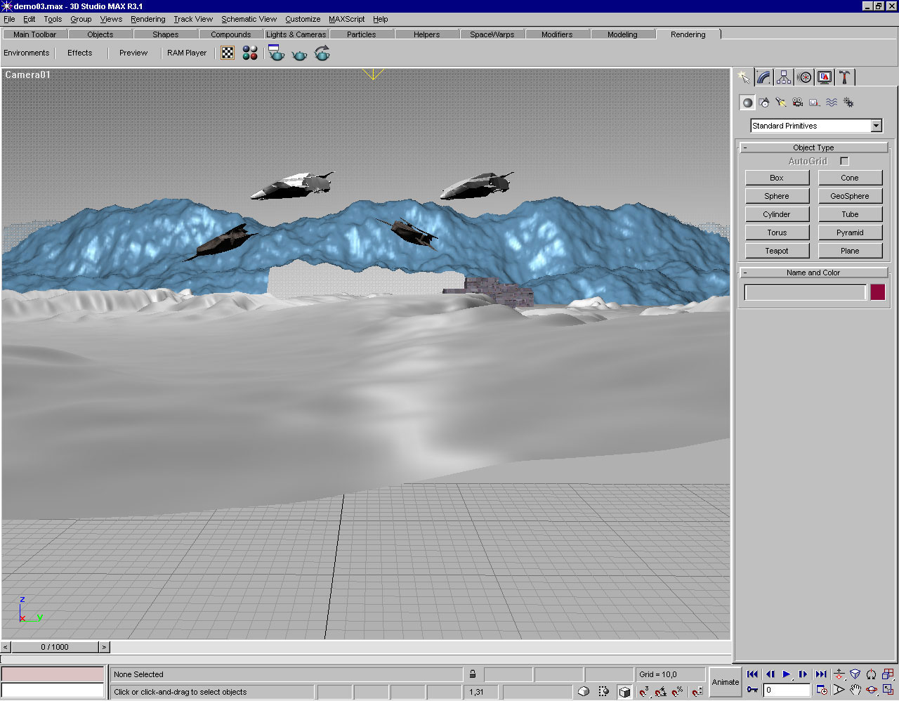This screenshot has width=899, height=701.
Task: Collapse the Object Type rollout
Action: point(745,148)
